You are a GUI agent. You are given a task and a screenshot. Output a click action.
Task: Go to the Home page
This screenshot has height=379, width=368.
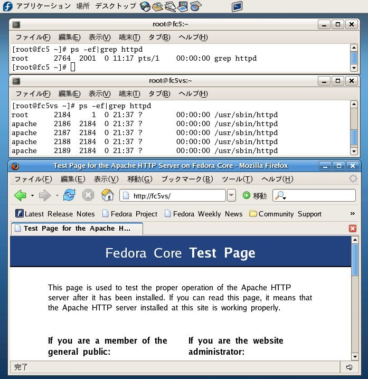point(108,195)
